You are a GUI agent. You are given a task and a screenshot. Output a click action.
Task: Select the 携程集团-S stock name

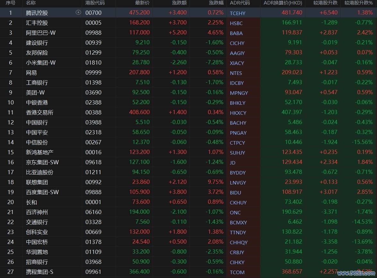(x=39, y=272)
